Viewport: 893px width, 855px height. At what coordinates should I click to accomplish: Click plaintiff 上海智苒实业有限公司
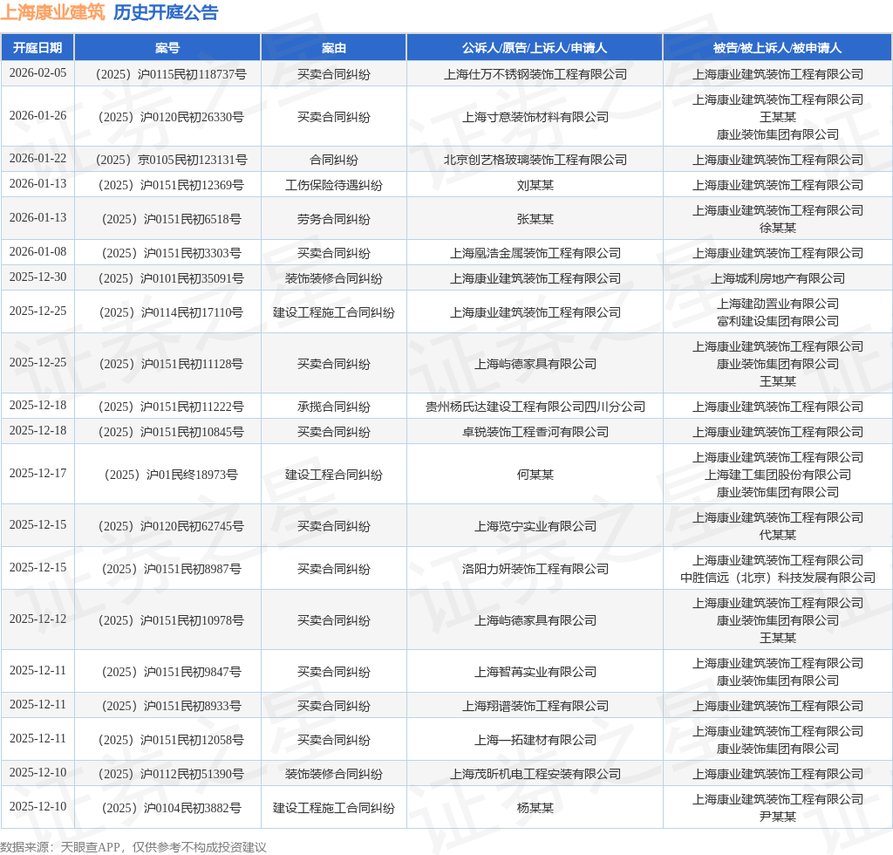click(535, 672)
